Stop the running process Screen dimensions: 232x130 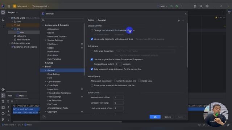pos(12,101)
